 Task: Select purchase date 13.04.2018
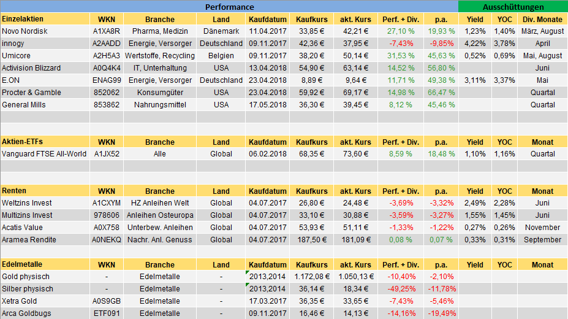coord(267,68)
